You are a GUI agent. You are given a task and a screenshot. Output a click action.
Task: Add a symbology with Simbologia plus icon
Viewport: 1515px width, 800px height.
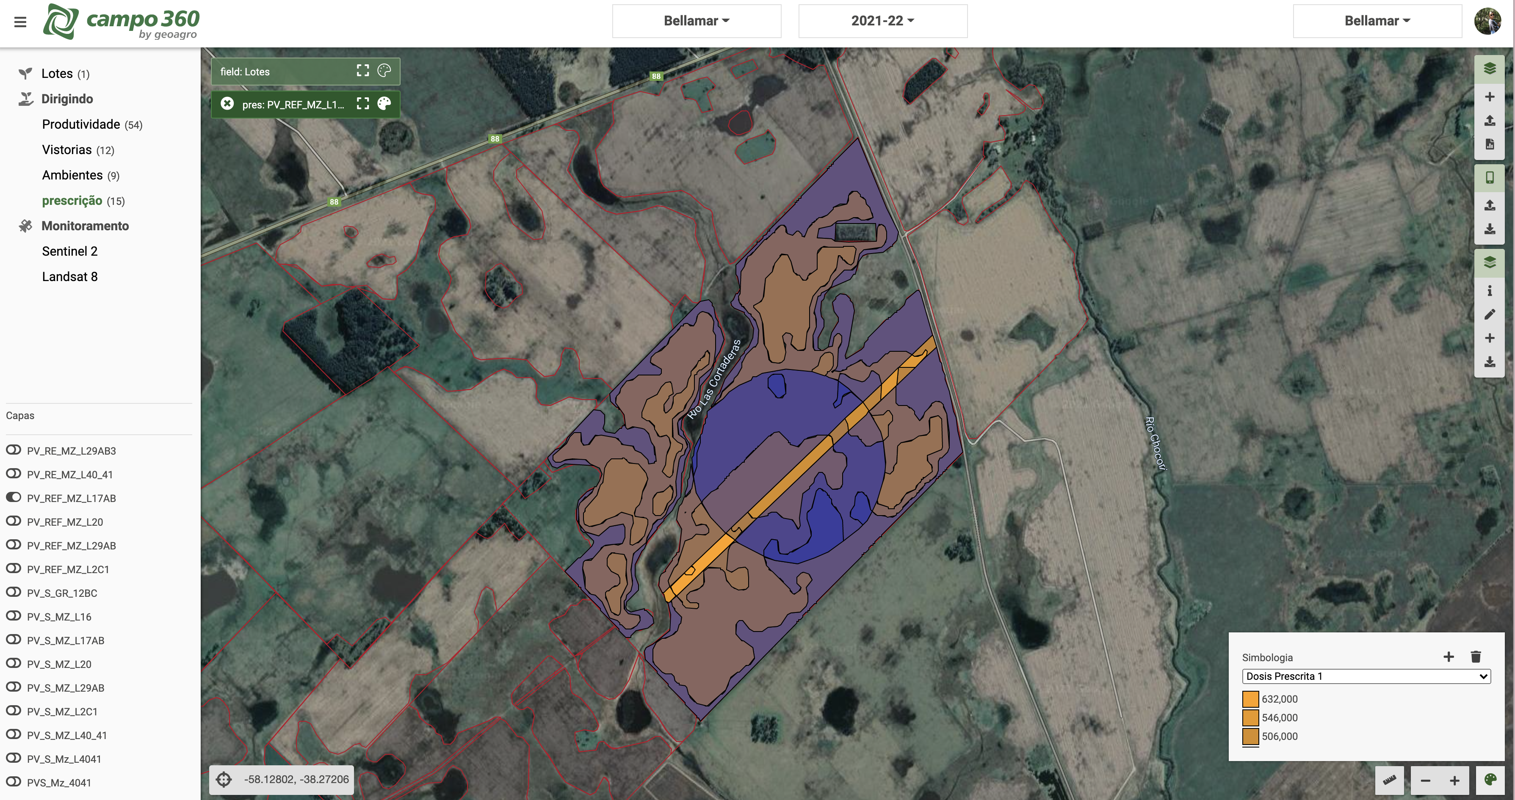1449,657
